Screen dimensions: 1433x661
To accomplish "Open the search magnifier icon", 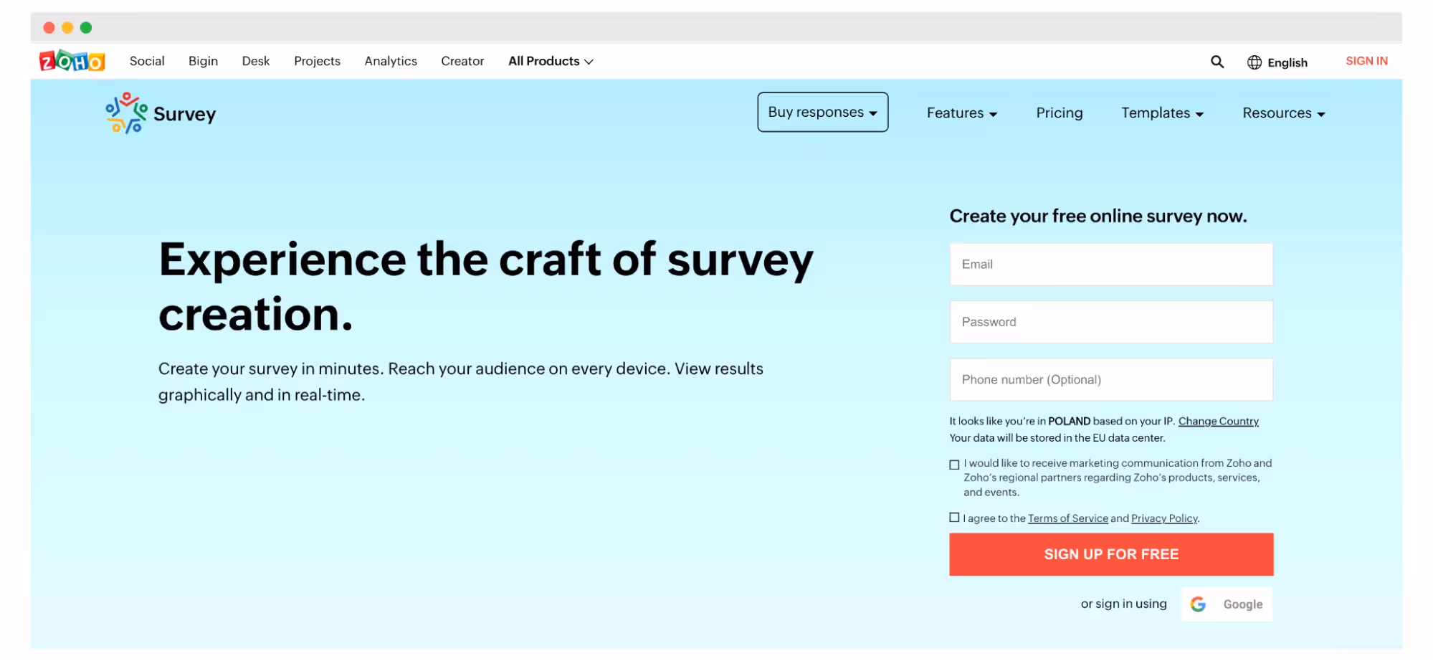I will [1217, 62].
